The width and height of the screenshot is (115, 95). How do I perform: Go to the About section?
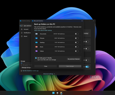(26, 36)
